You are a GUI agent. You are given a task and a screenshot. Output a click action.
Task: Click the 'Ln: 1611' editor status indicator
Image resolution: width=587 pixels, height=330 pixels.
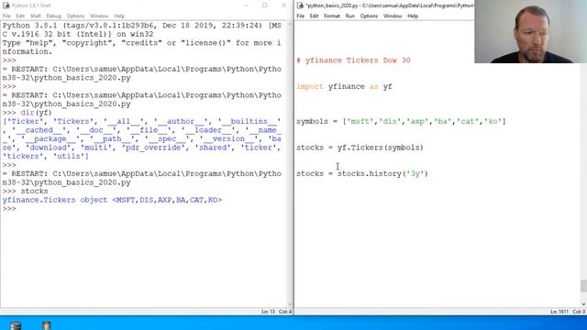point(559,312)
